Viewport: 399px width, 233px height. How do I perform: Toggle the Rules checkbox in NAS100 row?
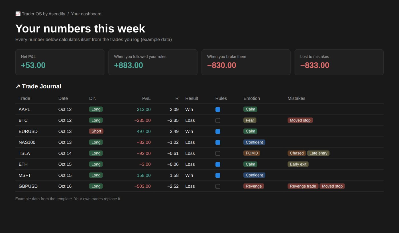click(x=218, y=142)
